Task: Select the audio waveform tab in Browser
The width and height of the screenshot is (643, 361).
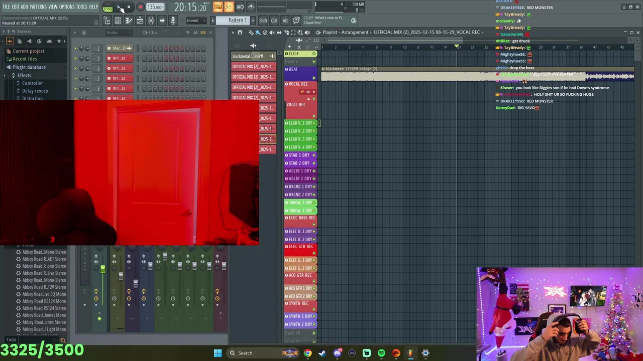Action: point(10,41)
